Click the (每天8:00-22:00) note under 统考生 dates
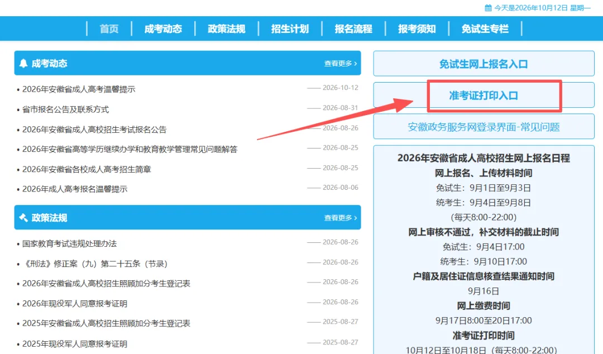603x354 pixels. (x=484, y=217)
